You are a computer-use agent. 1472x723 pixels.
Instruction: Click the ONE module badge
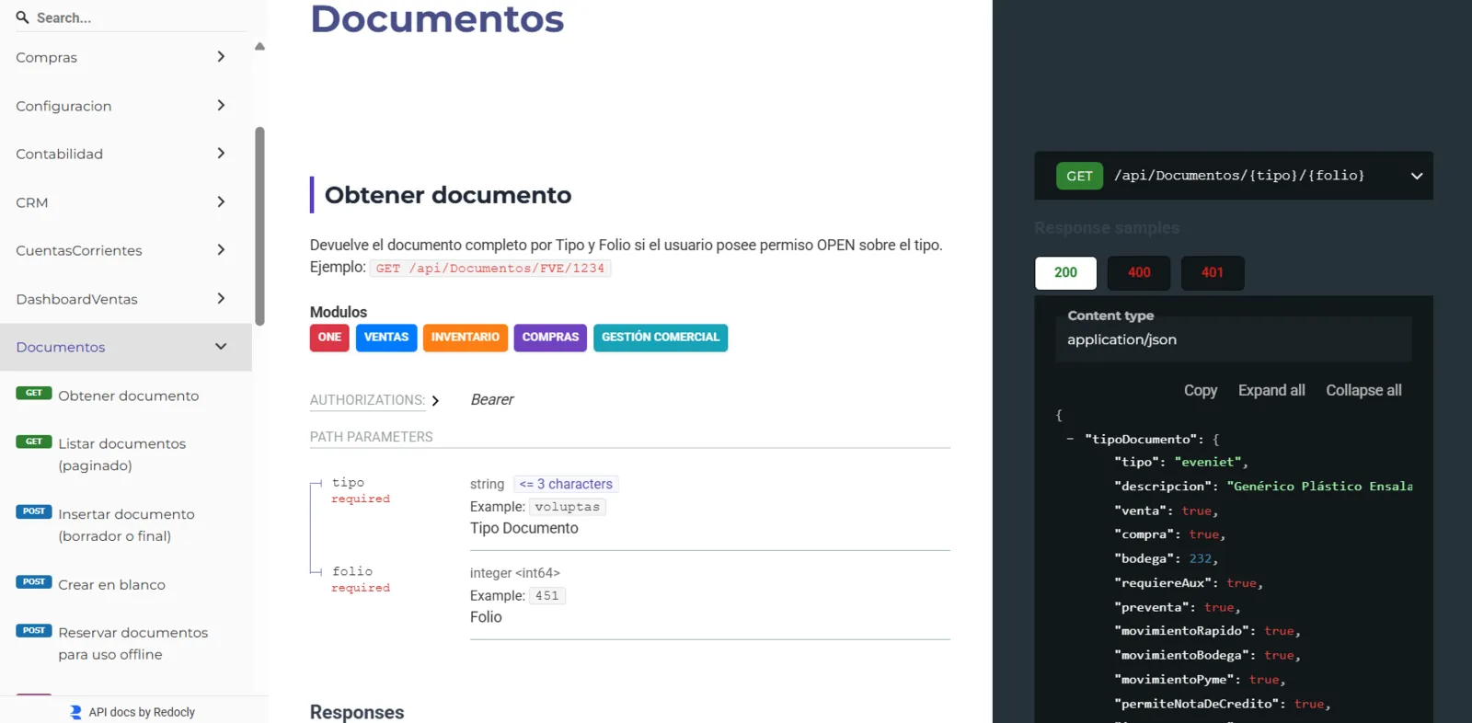(x=329, y=338)
